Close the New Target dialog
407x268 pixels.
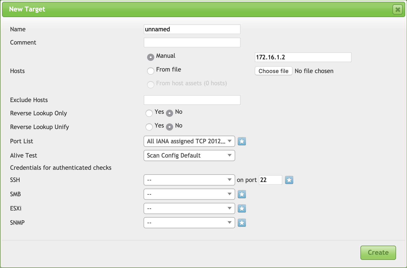(x=397, y=10)
